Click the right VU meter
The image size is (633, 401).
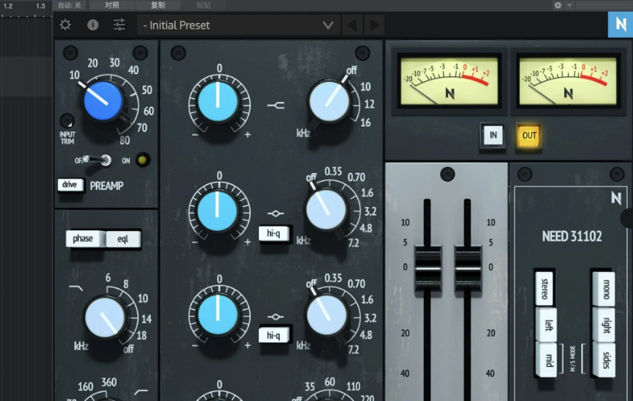[567, 80]
